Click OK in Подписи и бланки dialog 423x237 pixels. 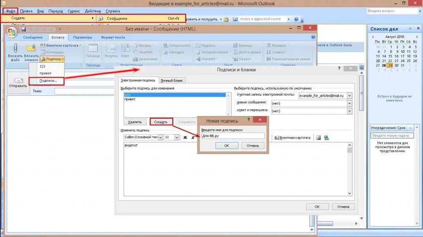pos(317,207)
